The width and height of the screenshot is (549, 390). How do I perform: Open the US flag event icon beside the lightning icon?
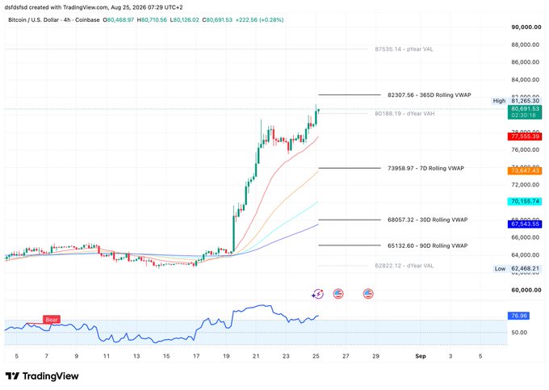[338, 294]
